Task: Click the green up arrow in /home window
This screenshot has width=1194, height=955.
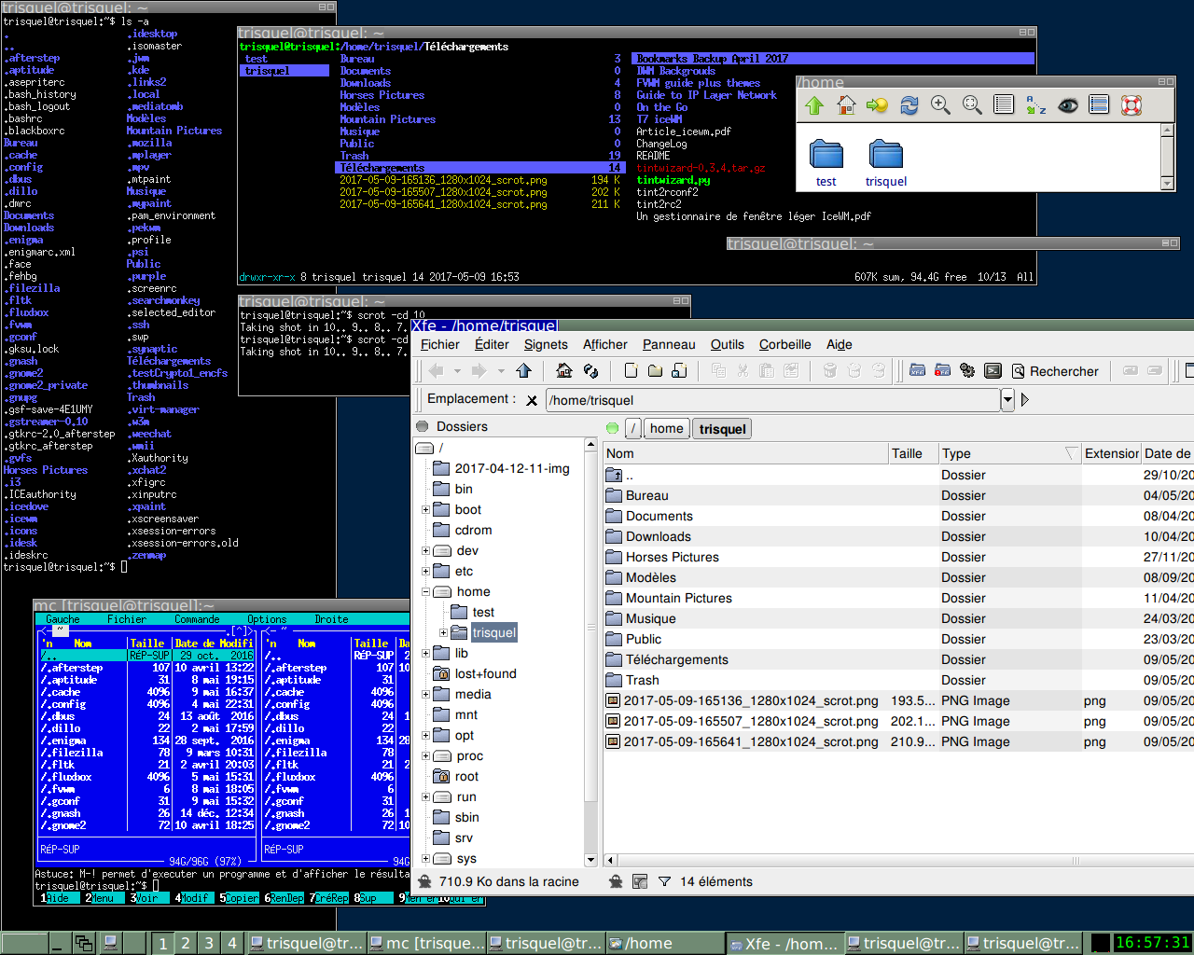Action: point(814,105)
